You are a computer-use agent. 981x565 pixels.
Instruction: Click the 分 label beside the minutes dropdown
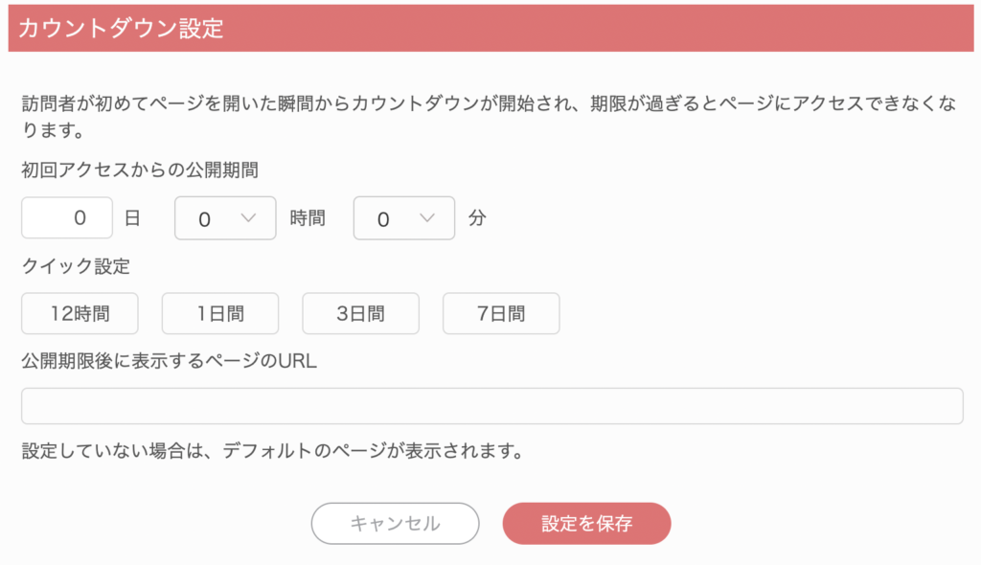click(477, 218)
